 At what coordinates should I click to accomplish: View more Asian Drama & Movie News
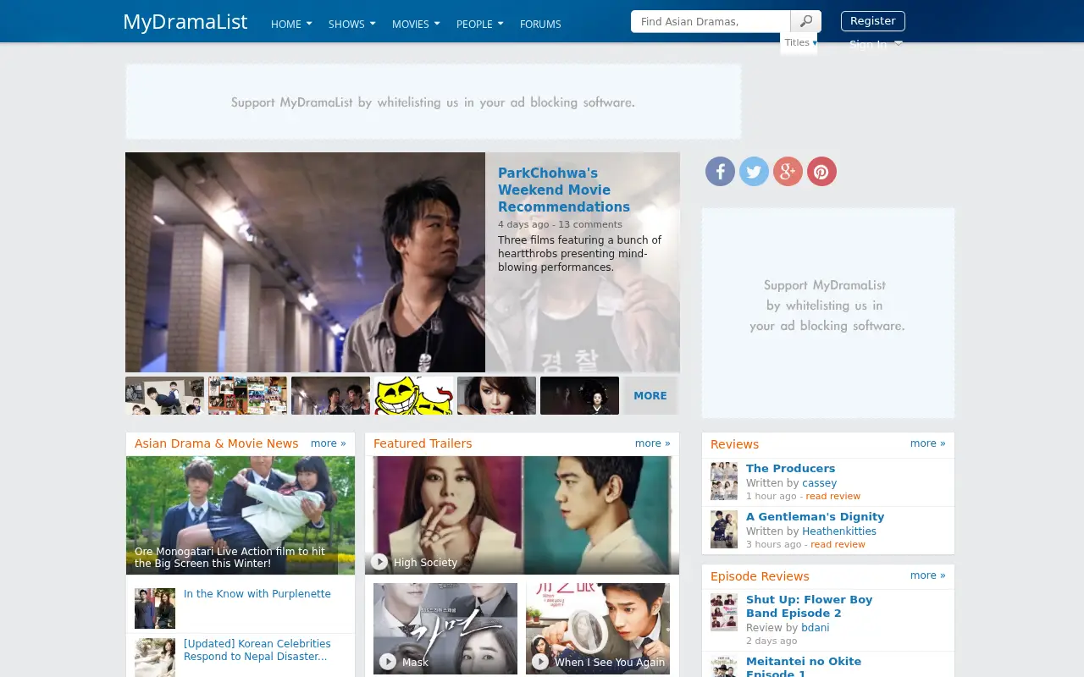[x=328, y=443]
